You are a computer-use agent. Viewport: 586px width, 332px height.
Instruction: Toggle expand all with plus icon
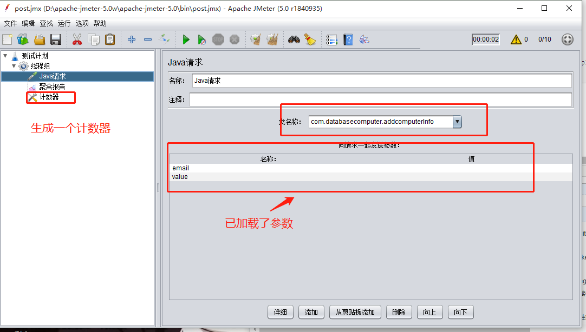click(x=131, y=39)
